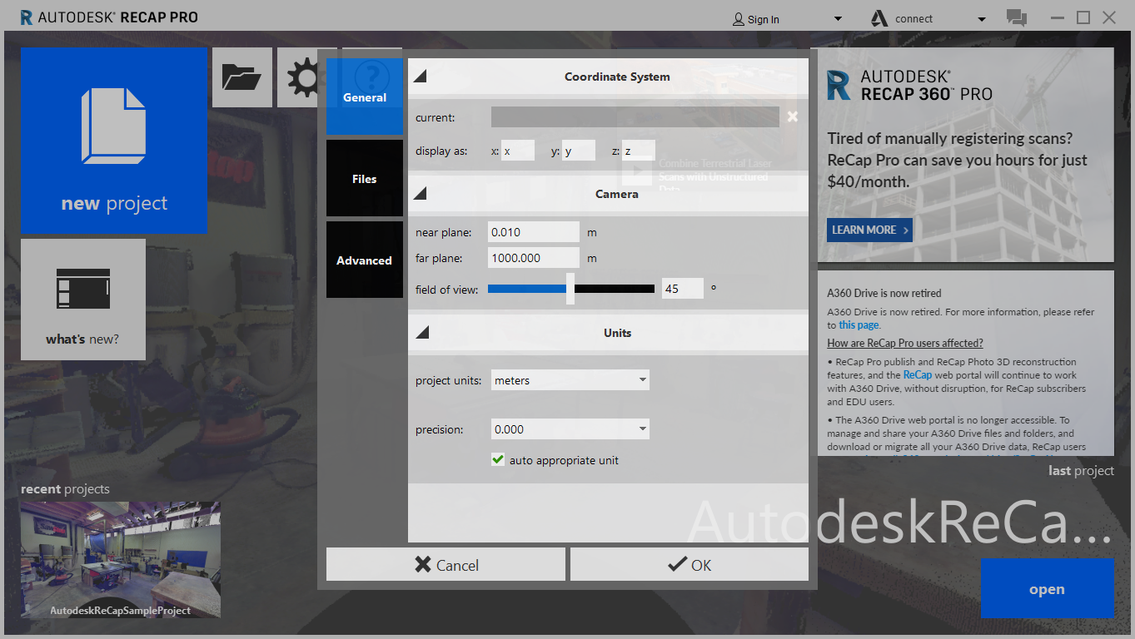Click the open last project button
Viewport: 1135px width, 639px height.
(x=1047, y=589)
